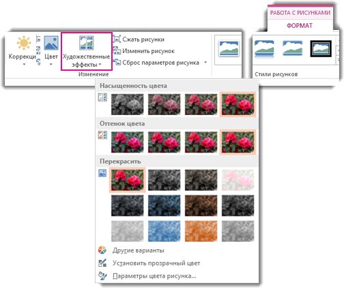Click the Сброс параметров рисунка icon
This screenshot has width=344, height=288.
pyautogui.click(x=117, y=62)
